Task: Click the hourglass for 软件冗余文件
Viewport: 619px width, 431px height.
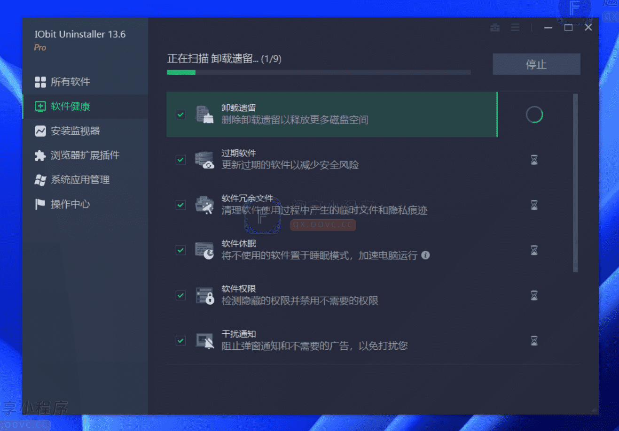Action: click(x=534, y=205)
